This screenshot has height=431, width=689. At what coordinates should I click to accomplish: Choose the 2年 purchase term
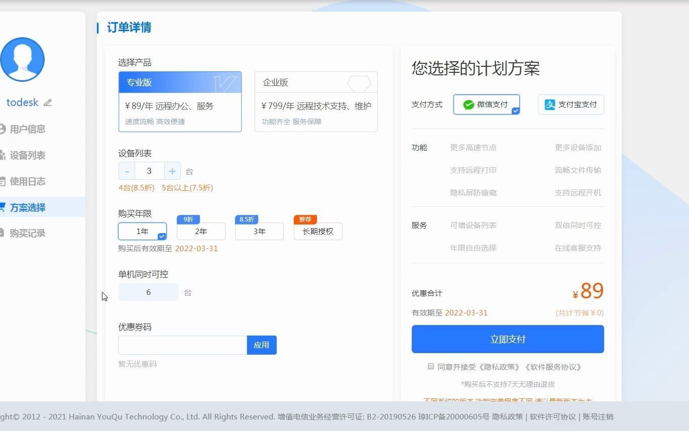click(x=201, y=232)
